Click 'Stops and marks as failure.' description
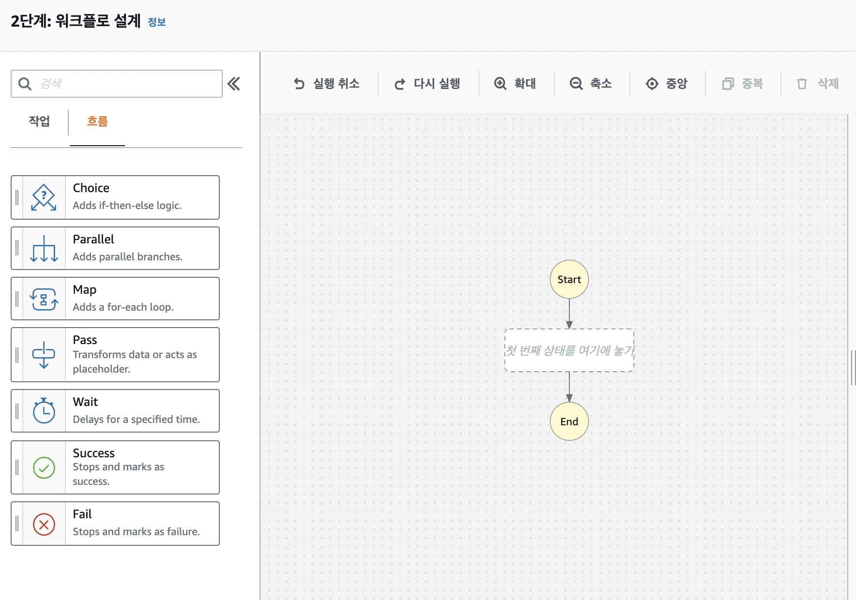 pos(136,532)
